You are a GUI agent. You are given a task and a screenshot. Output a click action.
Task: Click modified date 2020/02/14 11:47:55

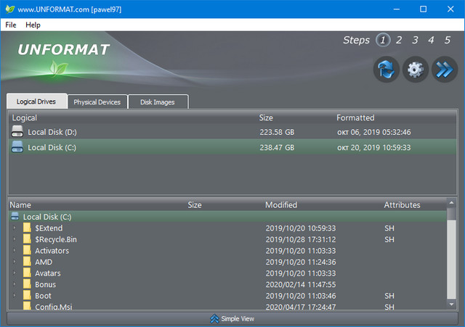[x=301, y=284]
